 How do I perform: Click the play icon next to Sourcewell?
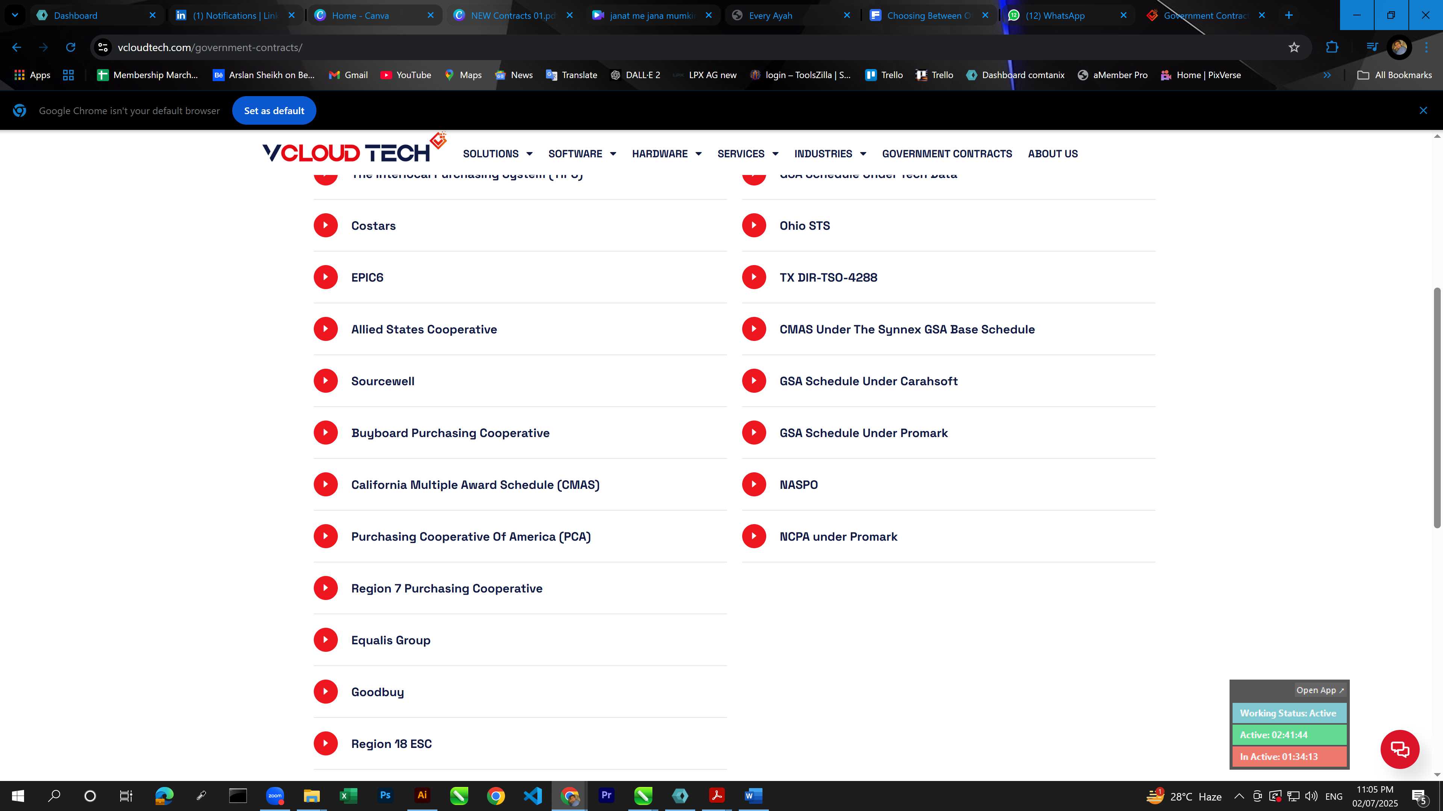pyautogui.click(x=325, y=381)
